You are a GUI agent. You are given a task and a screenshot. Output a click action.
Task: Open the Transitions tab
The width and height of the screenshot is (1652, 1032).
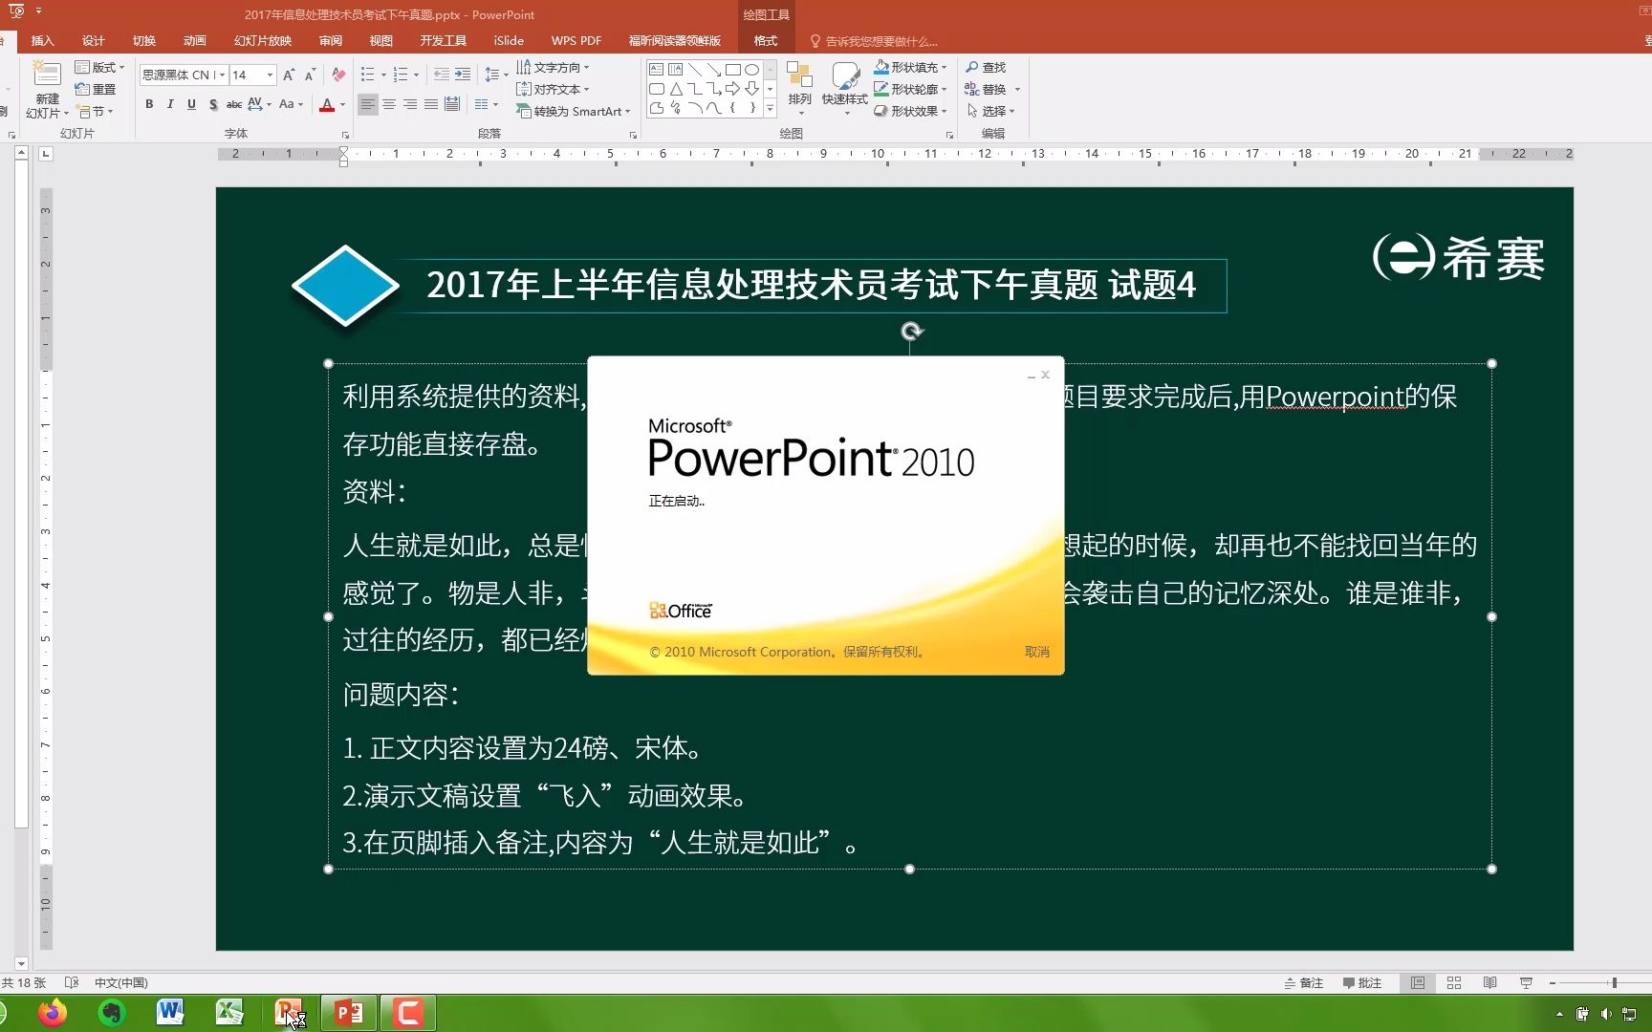click(x=144, y=40)
